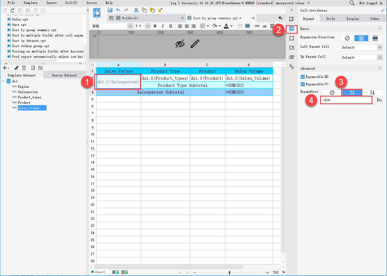The image size is (387, 276).
Task: Open the report Preview icon
Action: 97,13
